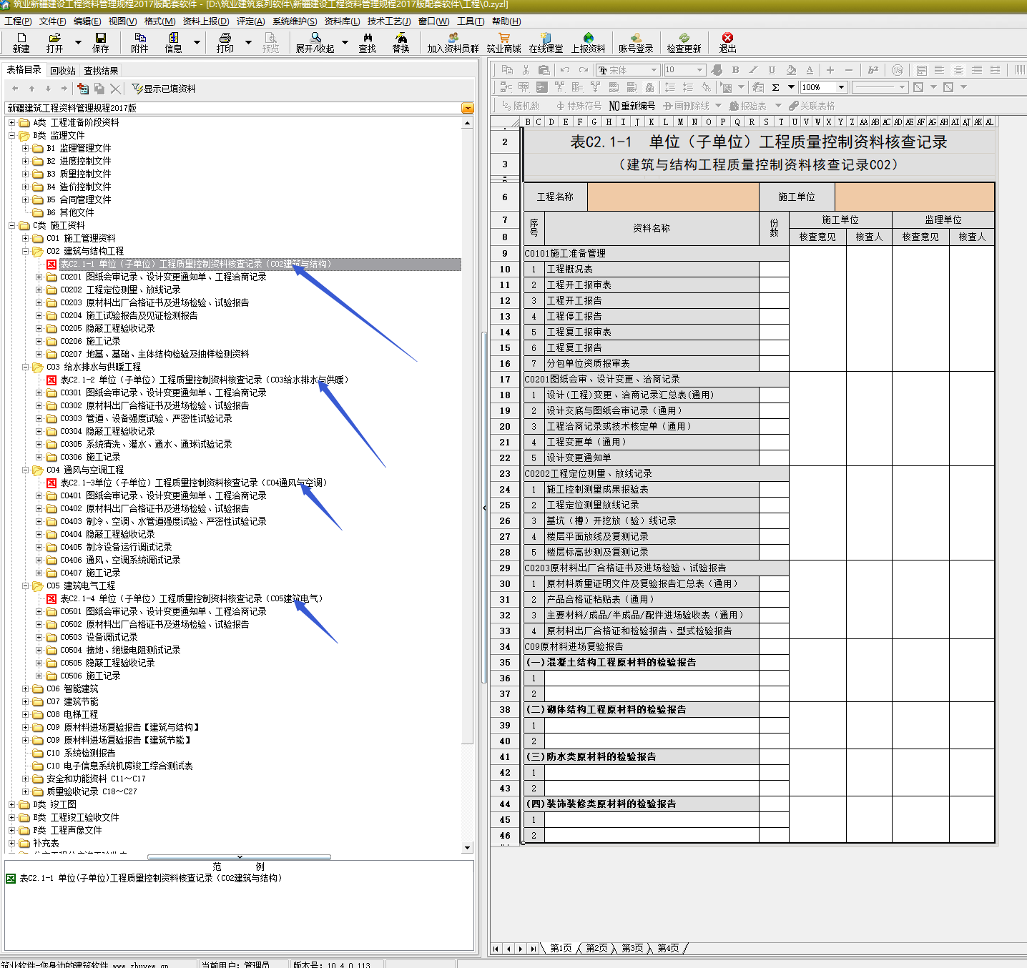
Task: Open the 在线课堂 online classroom
Action: click(546, 42)
